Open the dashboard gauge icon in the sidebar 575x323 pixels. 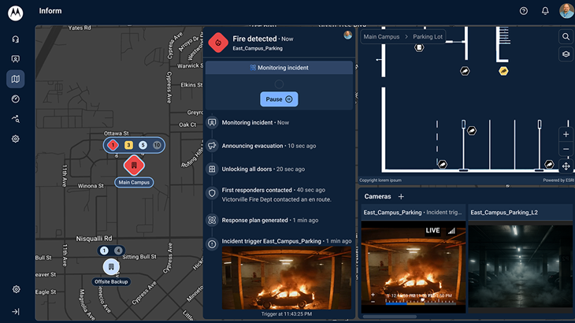pyautogui.click(x=16, y=98)
